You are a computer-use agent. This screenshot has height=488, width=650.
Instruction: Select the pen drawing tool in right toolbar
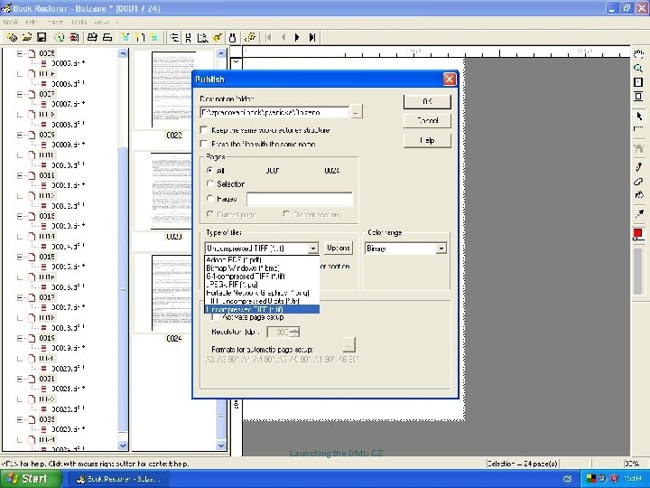pos(638,167)
